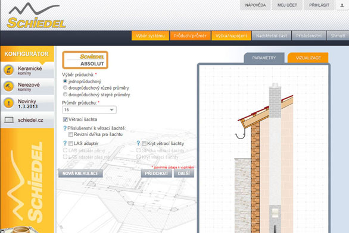Click the NOVÁ KALKULACE button
Viewport: 349px width, 233px height.
click(x=80, y=173)
